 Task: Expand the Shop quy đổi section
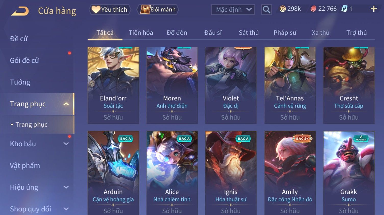click(x=66, y=209)
